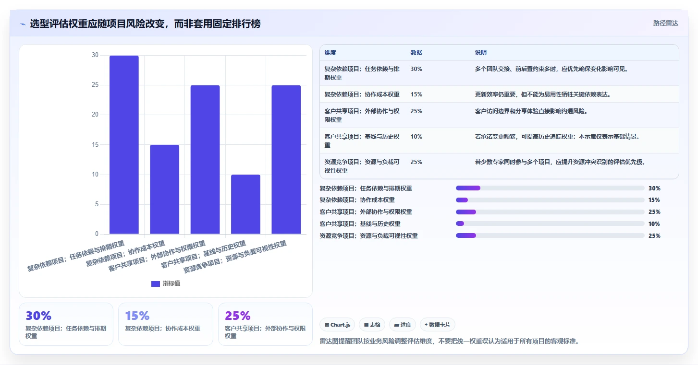Click the 数据卡片 sparkle icon
Image resolution: width=698 pixels, height=365 pixels.
pyautogui.click(x=426, y=325)
